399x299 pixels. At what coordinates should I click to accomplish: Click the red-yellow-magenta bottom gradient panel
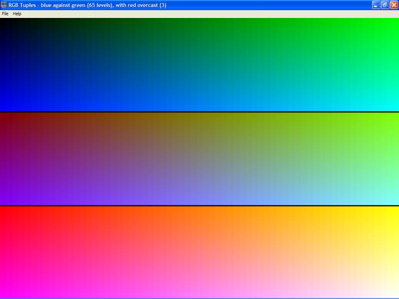point(199,252)
